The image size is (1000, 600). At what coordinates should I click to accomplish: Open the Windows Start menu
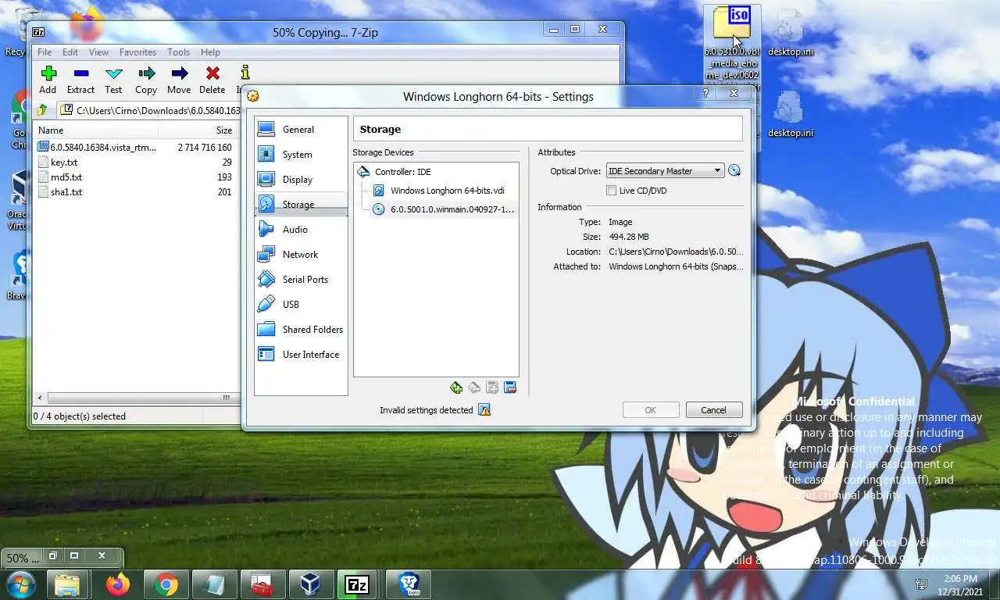coord(20,584)
